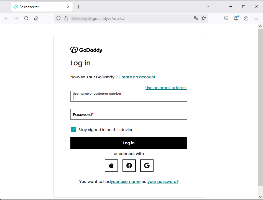Go to the browser home page icon
Screen dimensions: 263x200
tap(36, 18)
